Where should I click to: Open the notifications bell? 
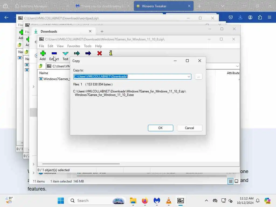click(x=257, y=201)
